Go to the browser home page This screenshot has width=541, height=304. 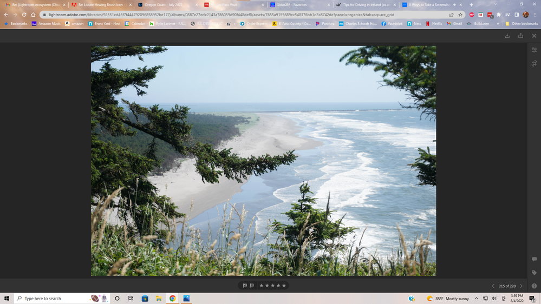pyautogui.click(x=33, y=15)
